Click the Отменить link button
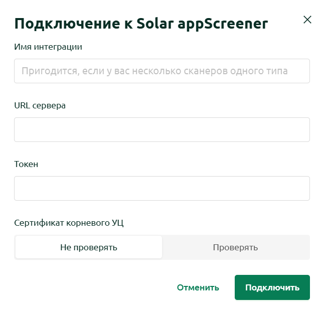Screen dimensions: 324x312 198,287
